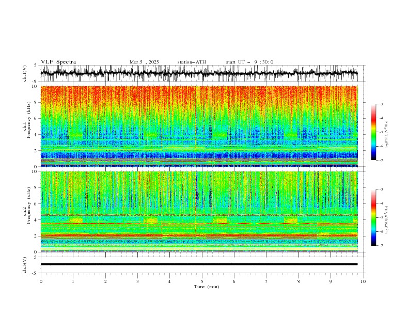Image resolution: width=409 pixels, height=316 pixels.
Task: Click the "Time (min)" axis title
Action: [x=207, y=287]
